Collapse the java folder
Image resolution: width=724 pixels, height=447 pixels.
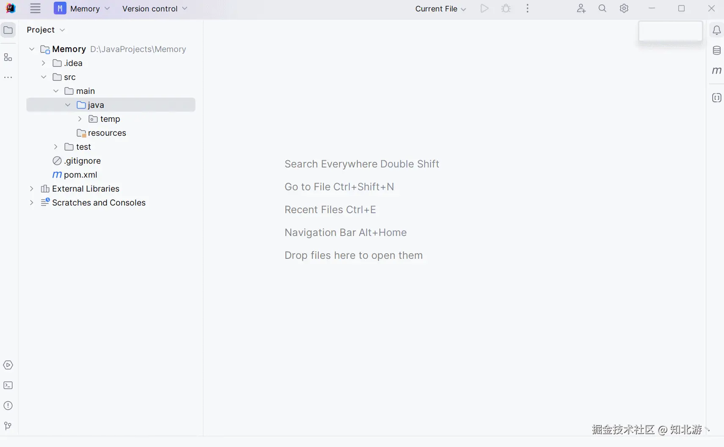click(68, 105)
